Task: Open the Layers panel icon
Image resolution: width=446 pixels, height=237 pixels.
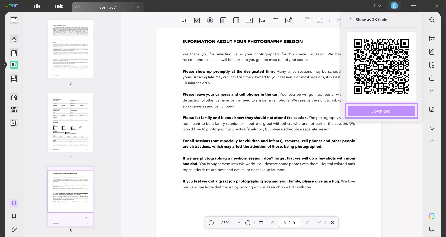Action: (14, 203)
